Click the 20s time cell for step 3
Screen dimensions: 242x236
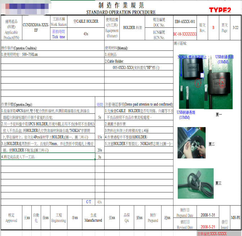[x=100, y=150]
